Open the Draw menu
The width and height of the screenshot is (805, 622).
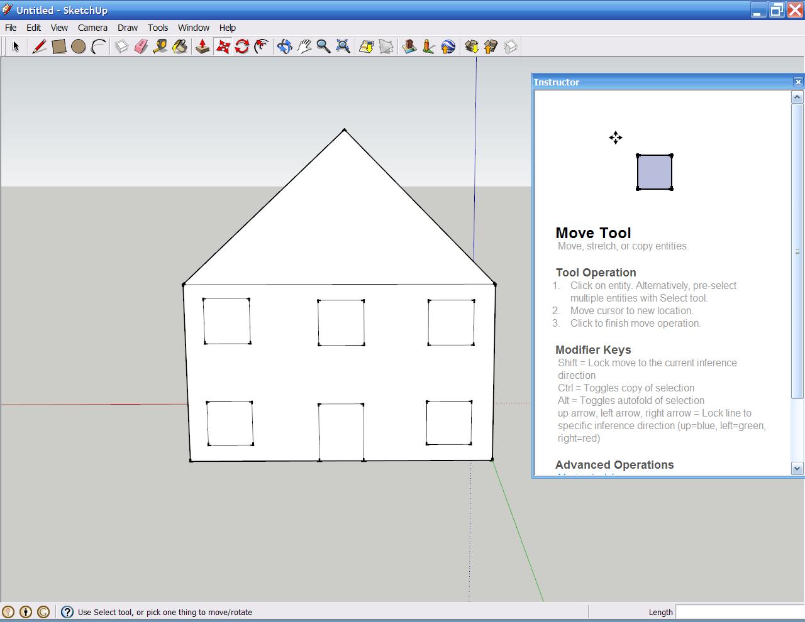127,28
